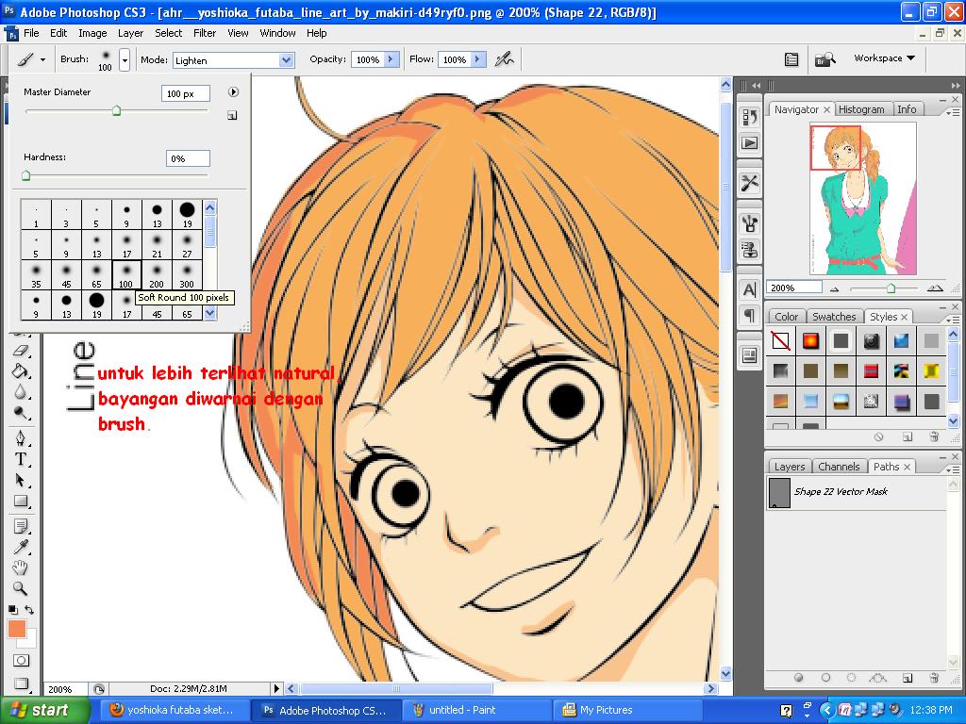Image resolution: width=966 pixels, height=724 pixels.
Task: Open the collapsed Brushes panel icon
Action: 750,222
